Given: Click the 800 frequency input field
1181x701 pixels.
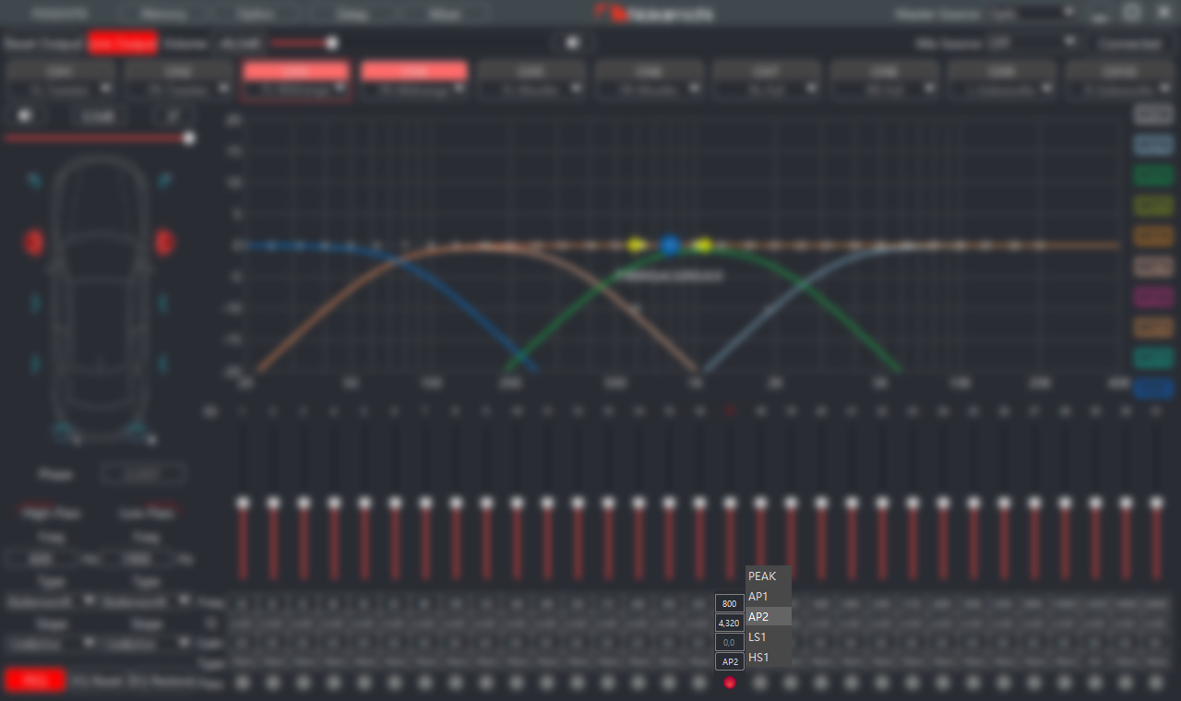Looking at the screenshot, I should [730, 603].
